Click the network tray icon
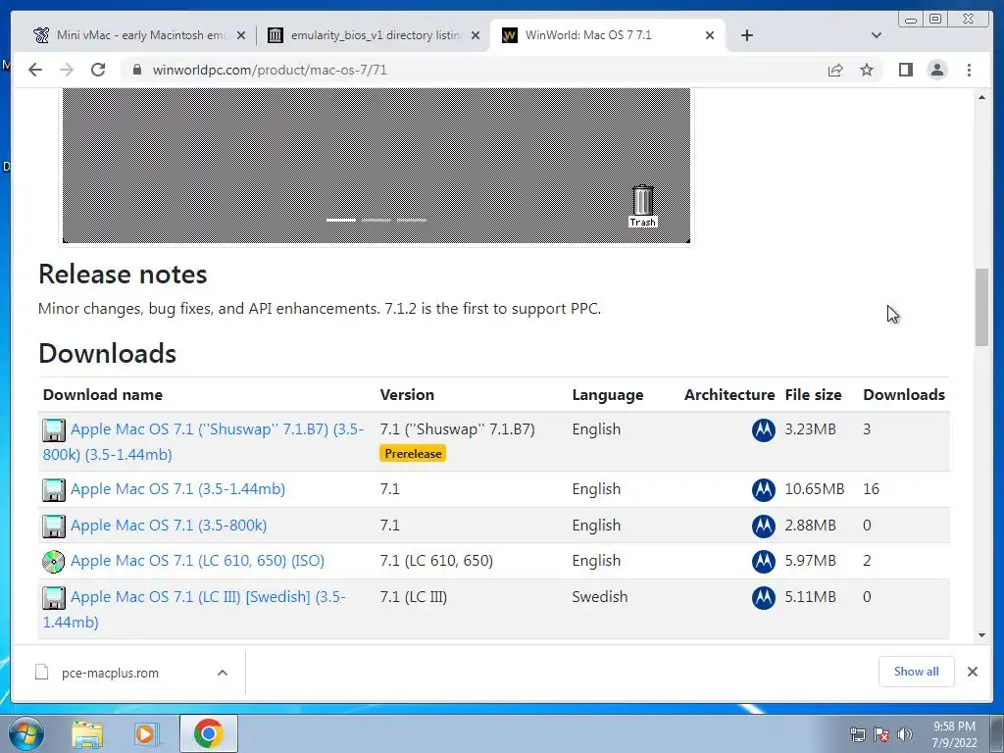 [x=857, y=733]
